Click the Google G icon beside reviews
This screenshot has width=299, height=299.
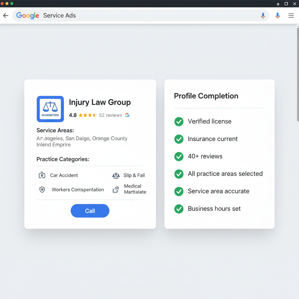click(x=127, y=115)
